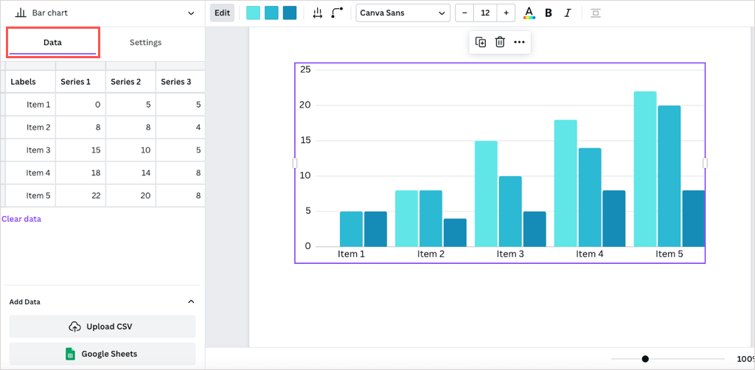The width and height of the screenshot is (755, 370).
Task: Select the lightest cyan color swatch
Action: 253,13
